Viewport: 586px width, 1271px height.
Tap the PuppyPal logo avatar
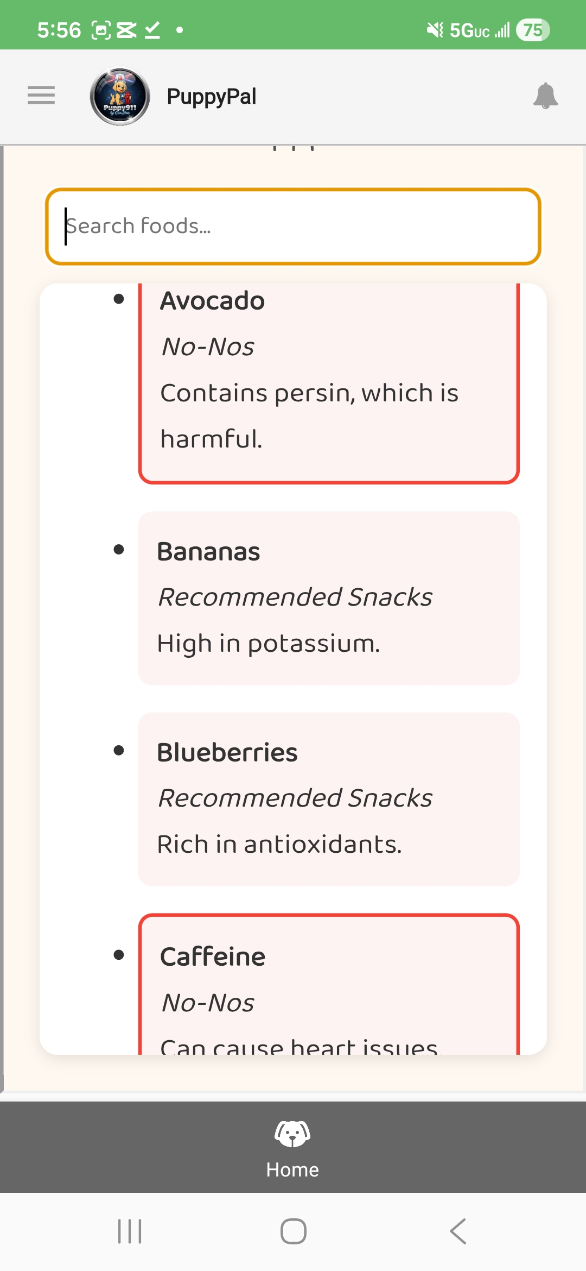[120, 96]
